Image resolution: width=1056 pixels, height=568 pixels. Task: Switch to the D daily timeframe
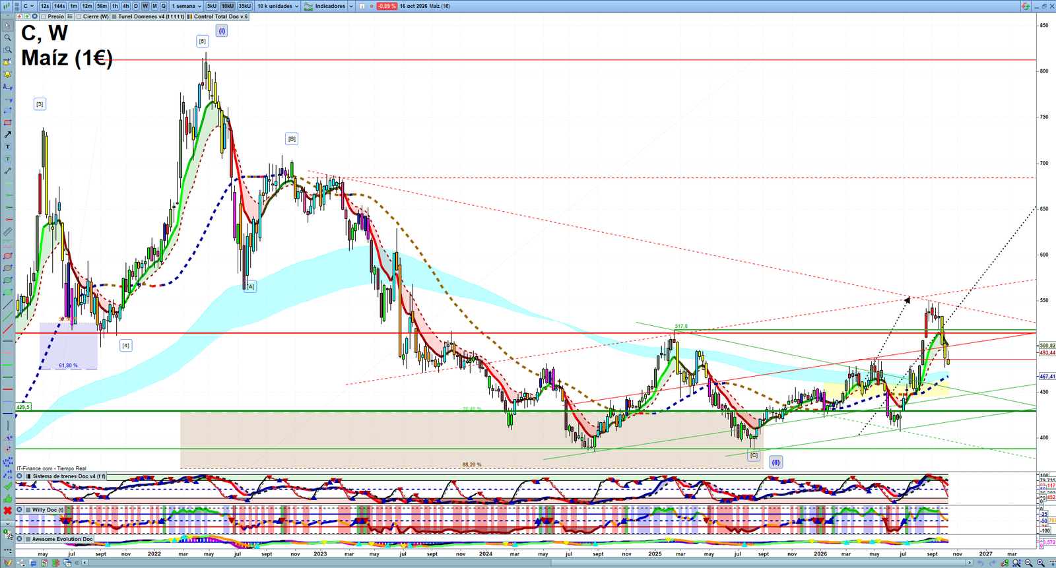coord(136,6)
